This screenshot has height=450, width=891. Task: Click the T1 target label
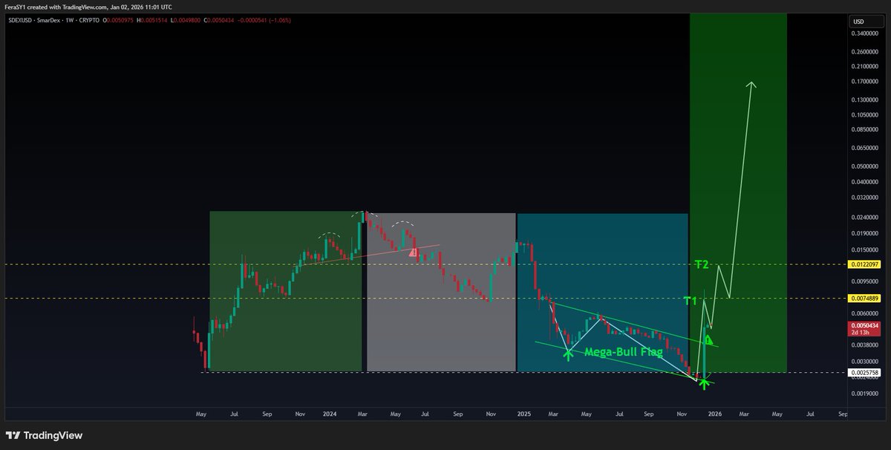pos(690,301)
